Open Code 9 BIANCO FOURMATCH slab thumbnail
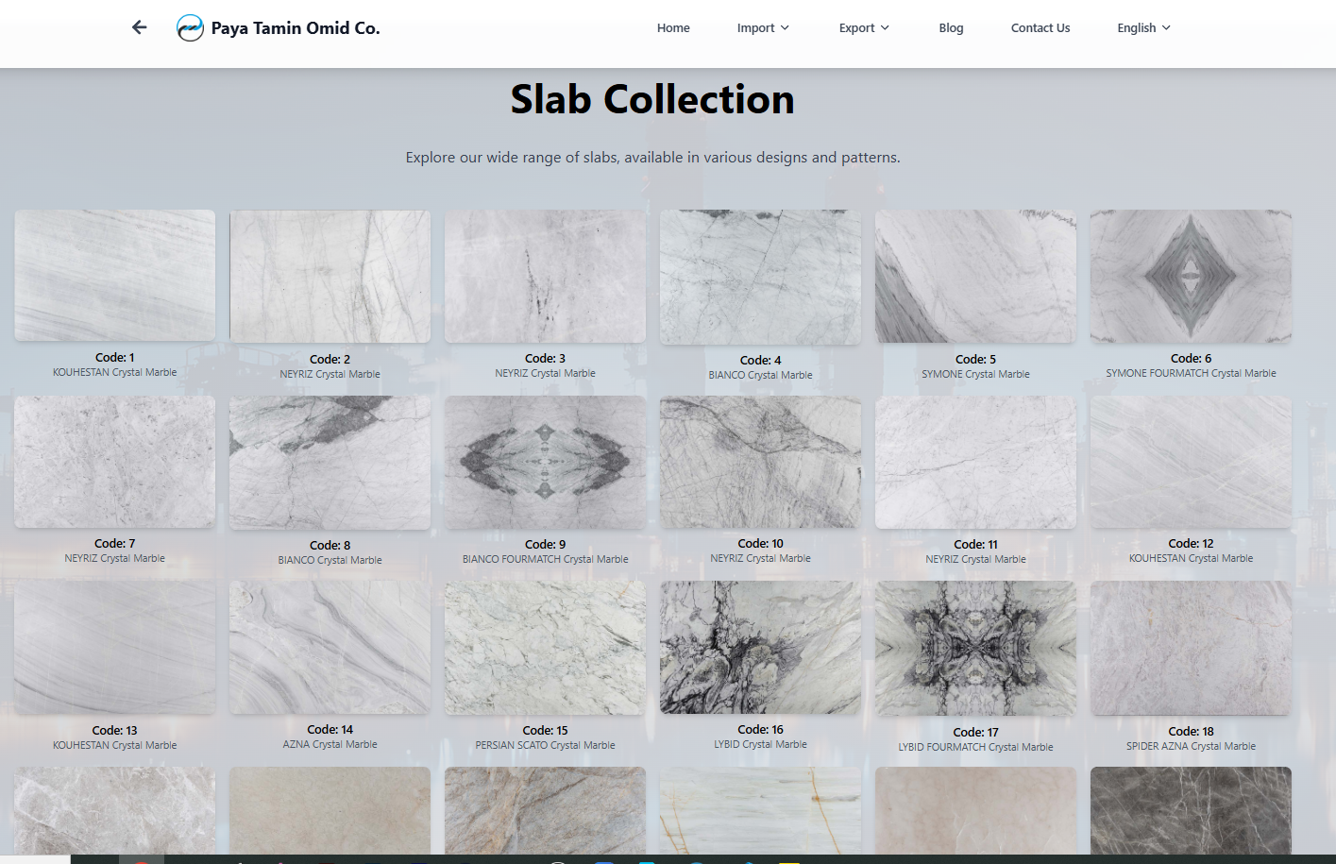 (546, 462)
